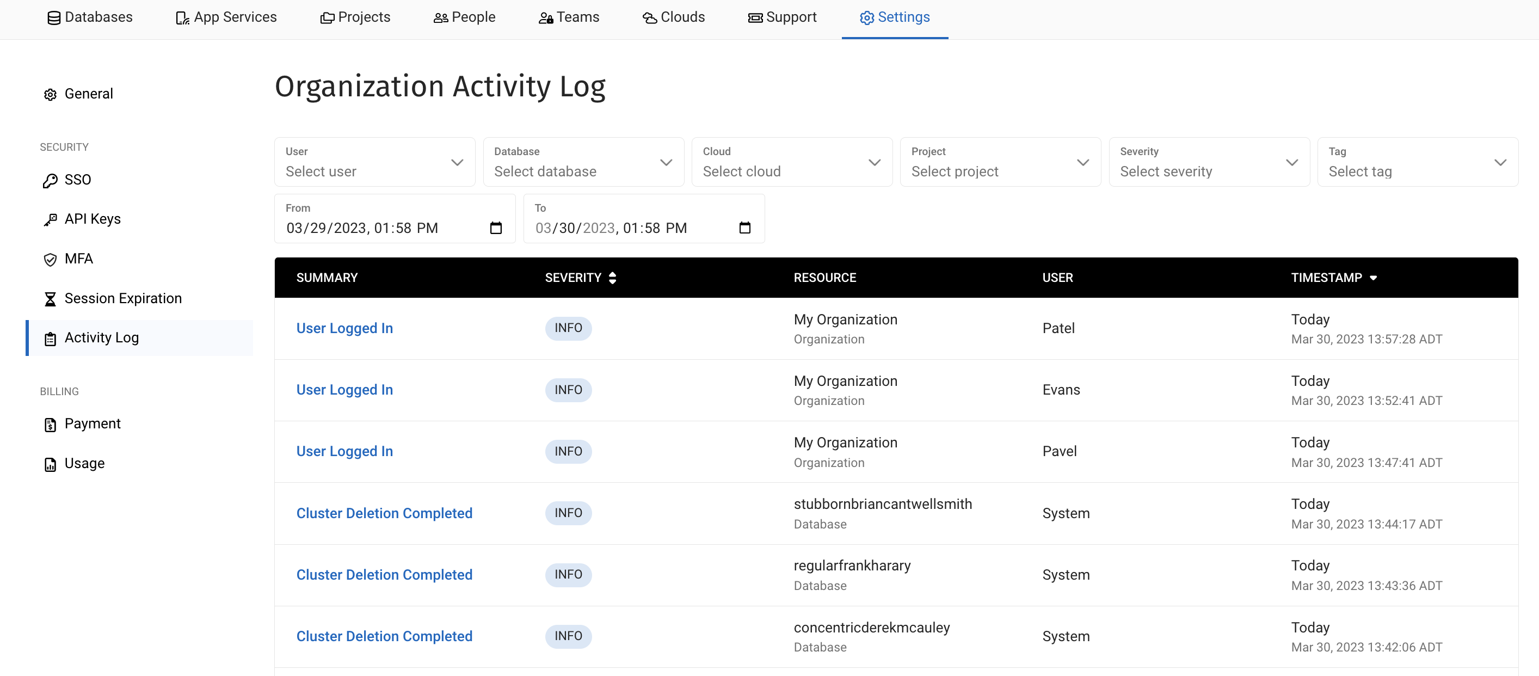Click the Session Expiration hourglass icon
Viewport: 1539px width, 676px height.
click(50, 299)
